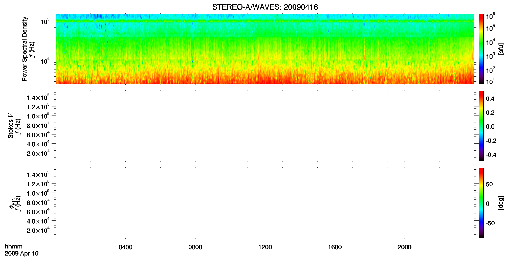
Task: Click the Stokes V axis label
Action: click(11, 126)
